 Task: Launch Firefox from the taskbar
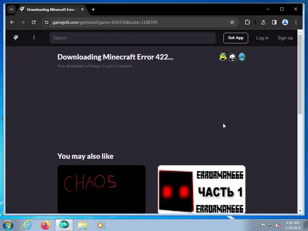pyautogui.click(x=45, y=225)
